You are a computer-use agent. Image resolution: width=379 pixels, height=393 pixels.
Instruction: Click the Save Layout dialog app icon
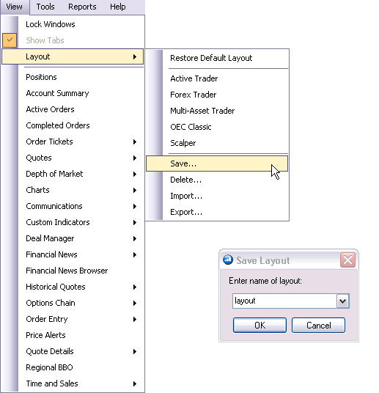pyautogui.click(x=228, y=260)
